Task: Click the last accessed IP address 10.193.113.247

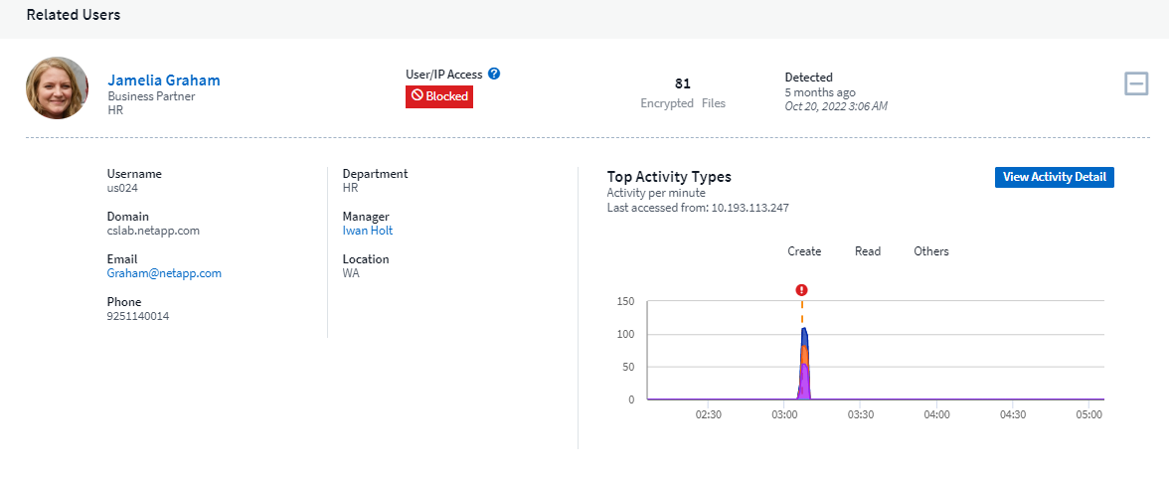Action: tap(750, 208)
